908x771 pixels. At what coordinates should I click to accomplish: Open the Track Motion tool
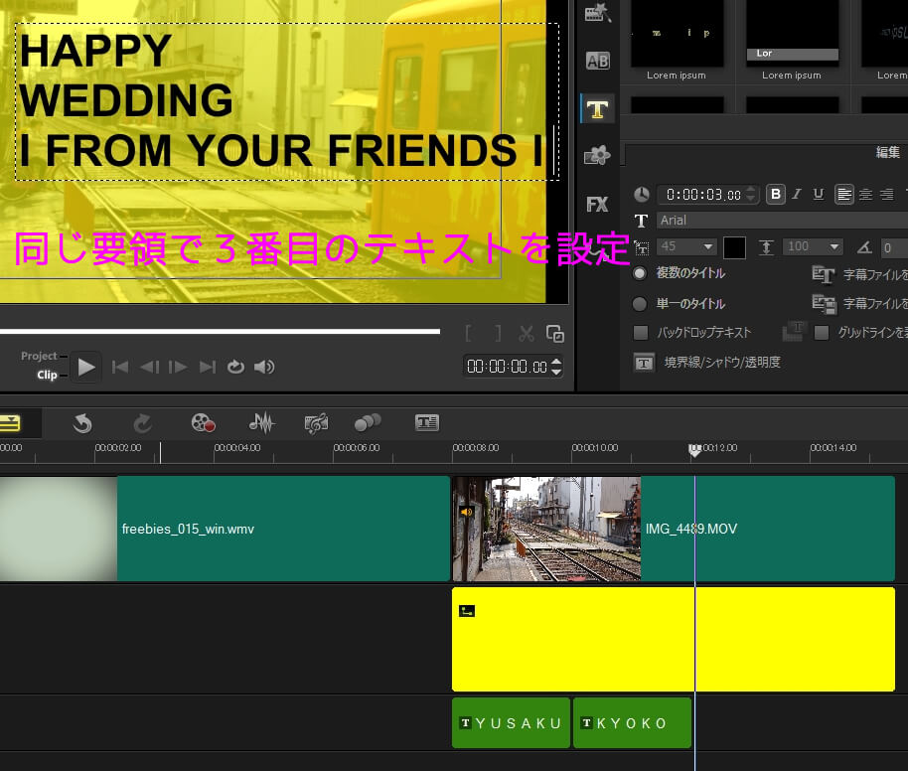pyautogui.click(x=368, y=423)
